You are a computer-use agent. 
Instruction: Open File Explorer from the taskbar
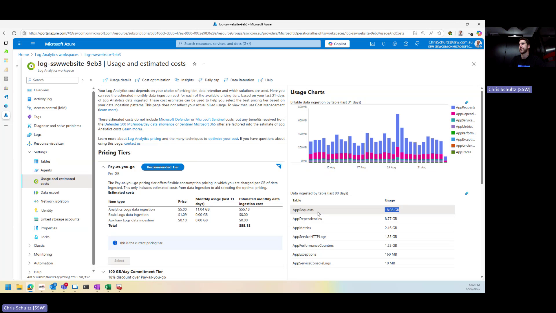pos(19,287)
